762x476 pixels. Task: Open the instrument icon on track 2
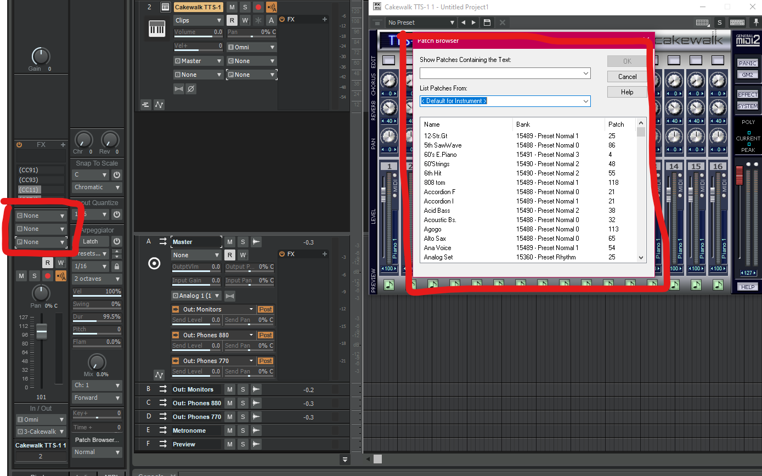click(165, 7)
